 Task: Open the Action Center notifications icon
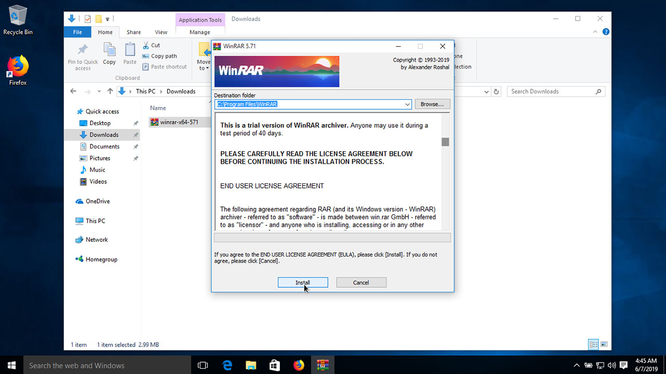(x=623, y=365)
